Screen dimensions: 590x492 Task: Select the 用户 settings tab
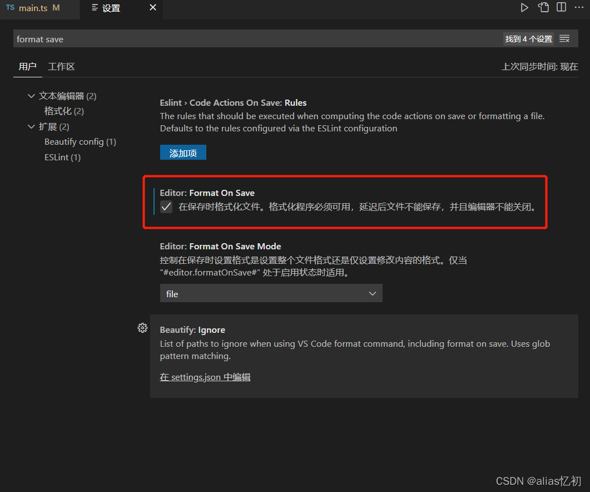point(27,66)
